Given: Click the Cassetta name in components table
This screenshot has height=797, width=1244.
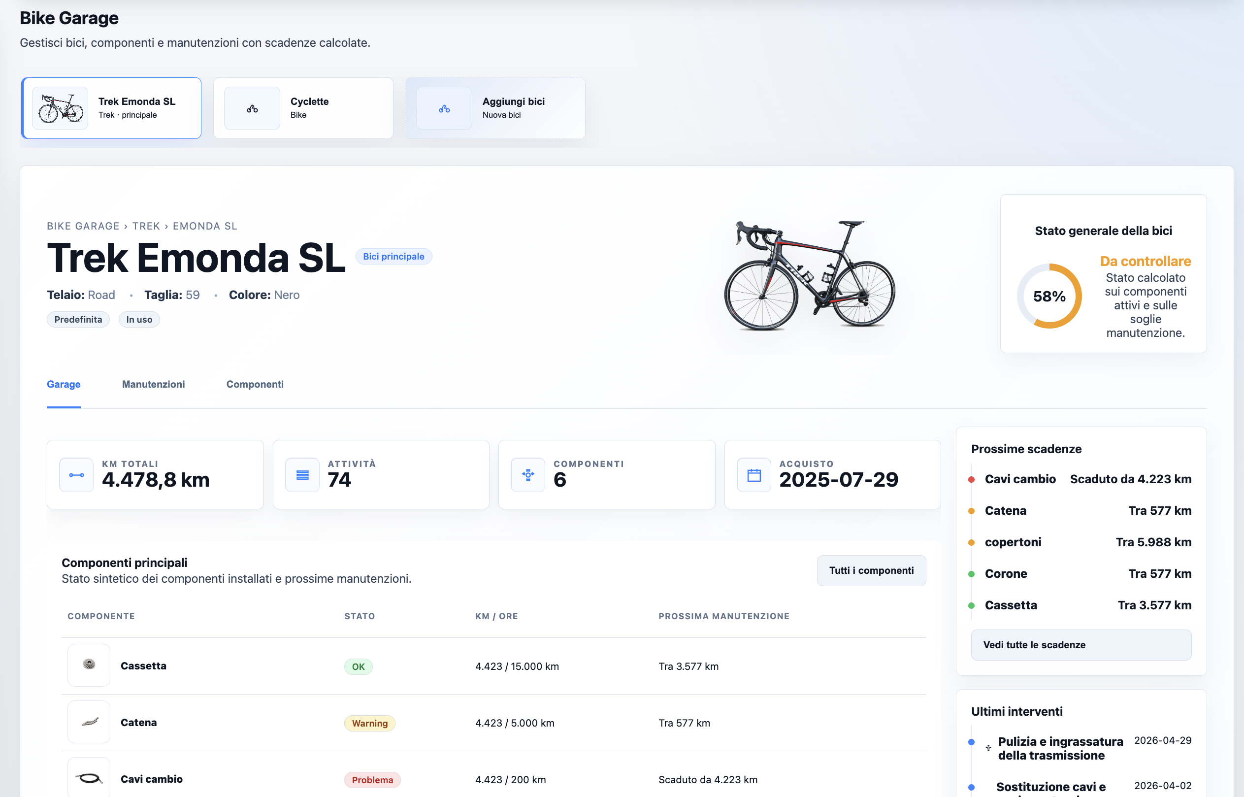Looking at the screenshot, I should point(143,666).
